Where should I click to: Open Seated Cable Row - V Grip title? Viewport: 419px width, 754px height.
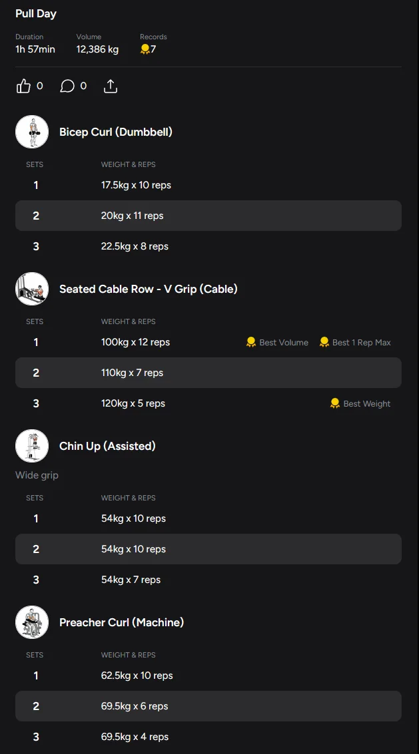[148, 289]
